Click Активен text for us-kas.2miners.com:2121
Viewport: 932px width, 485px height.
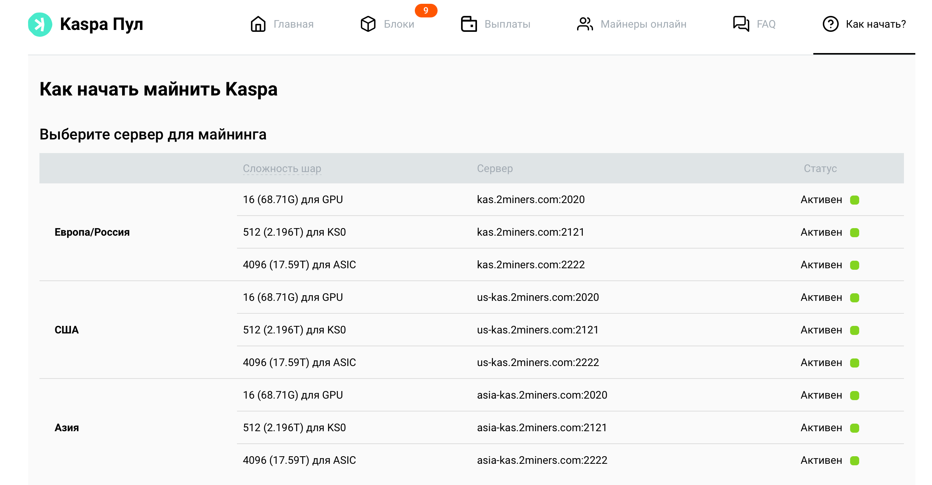821,330
